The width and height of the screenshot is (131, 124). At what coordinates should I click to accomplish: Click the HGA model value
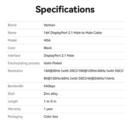tap(47, 40)
